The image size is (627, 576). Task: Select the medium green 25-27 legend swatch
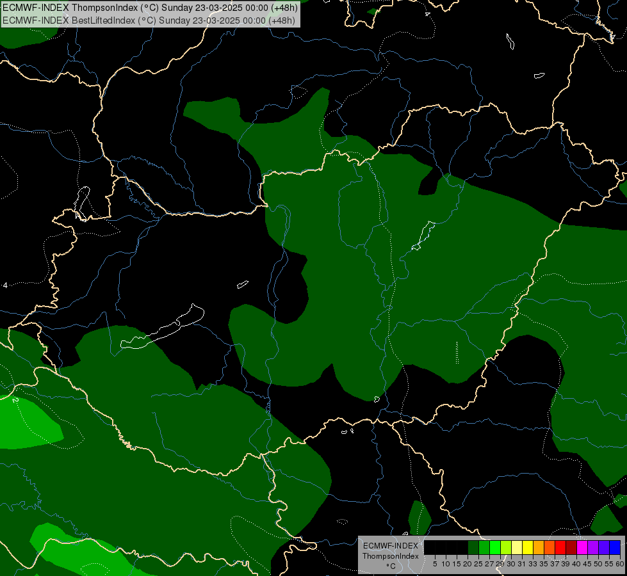pos(484,547)
